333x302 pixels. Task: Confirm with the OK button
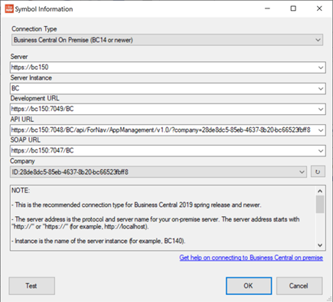[x=249, y=286]
